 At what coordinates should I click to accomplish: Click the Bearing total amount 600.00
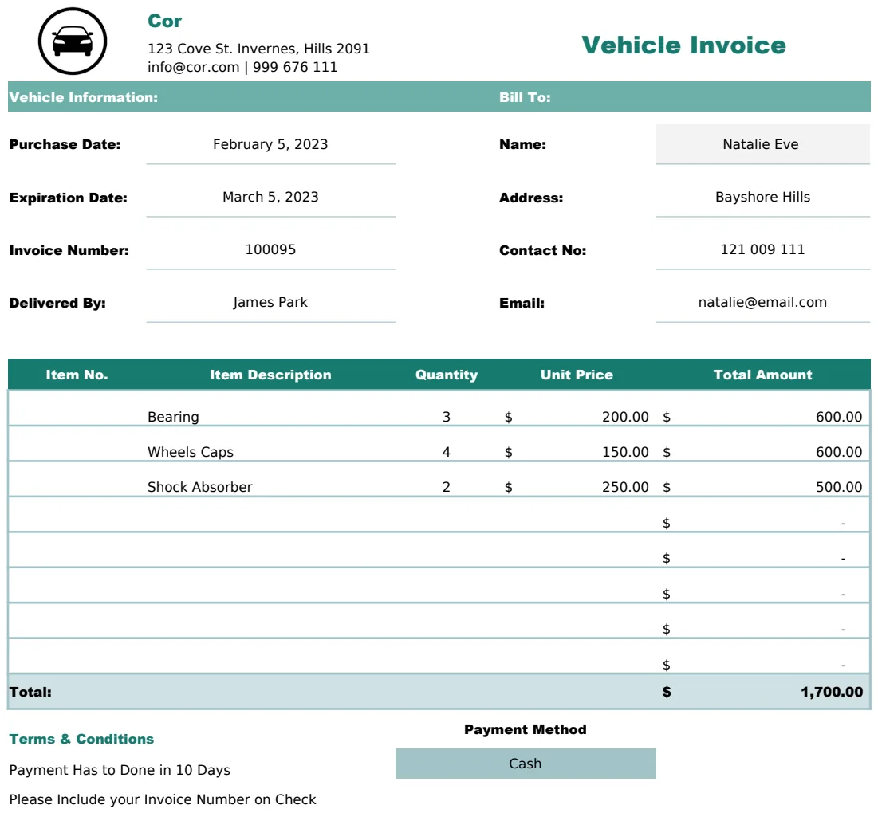point(839,417)
